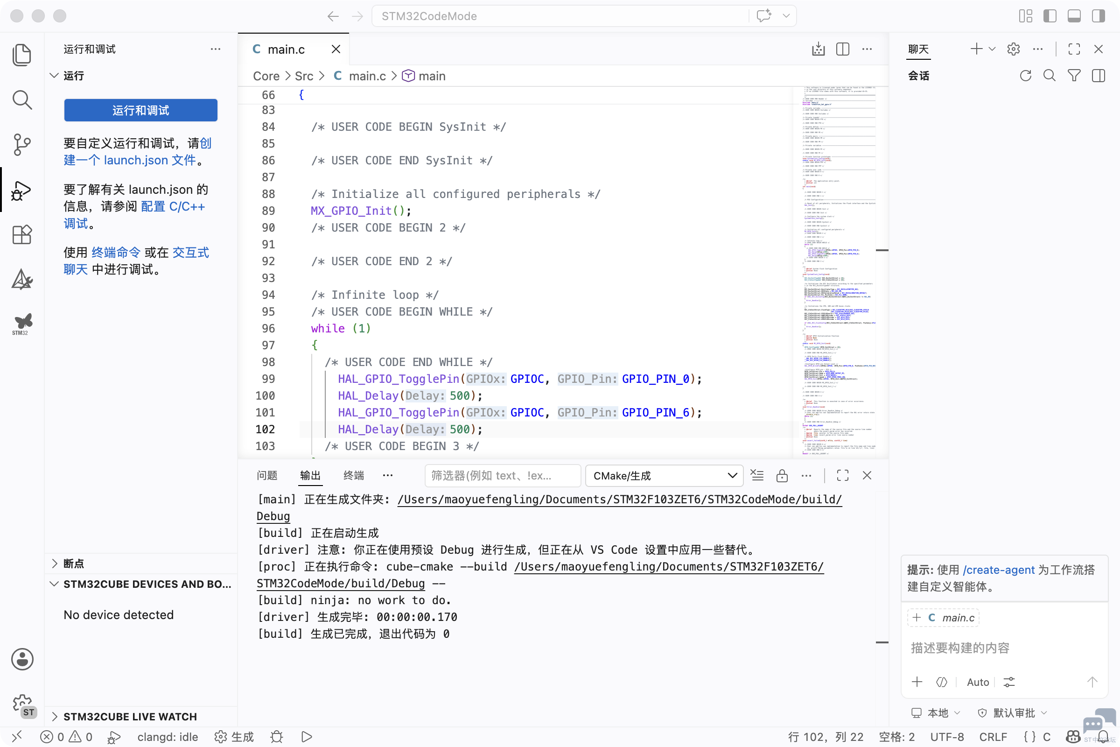Click the editor vertical scrollbar marker
Viewport: 1120px width, 747px height.
point(882,250)
